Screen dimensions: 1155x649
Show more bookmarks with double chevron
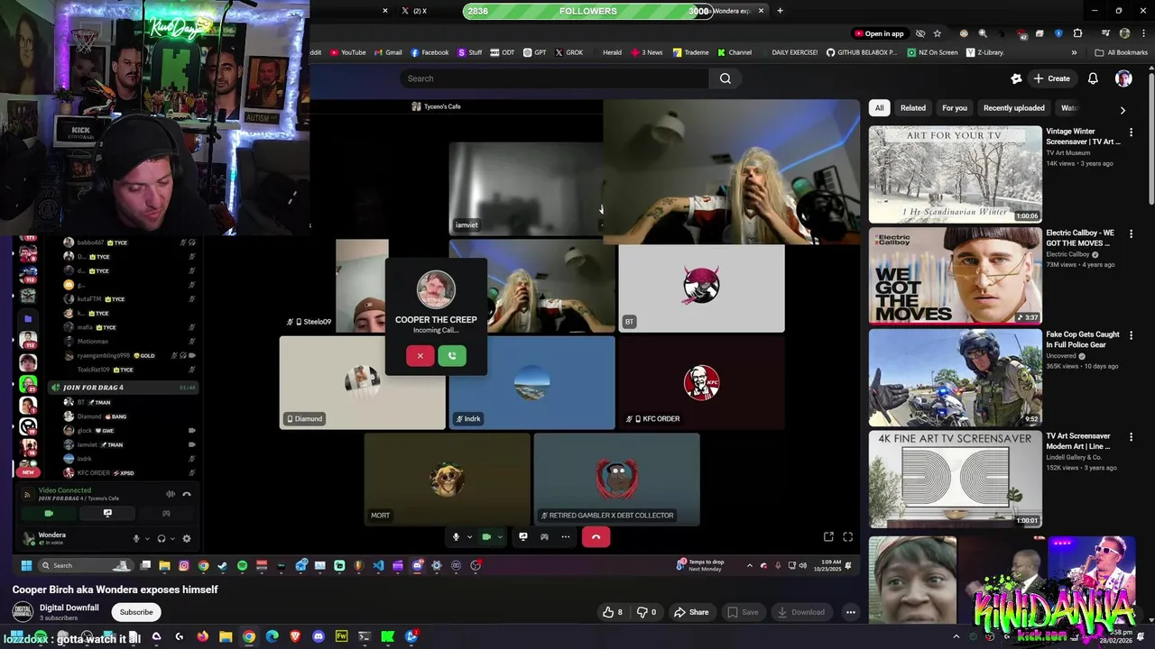[x=1074, y=52]
